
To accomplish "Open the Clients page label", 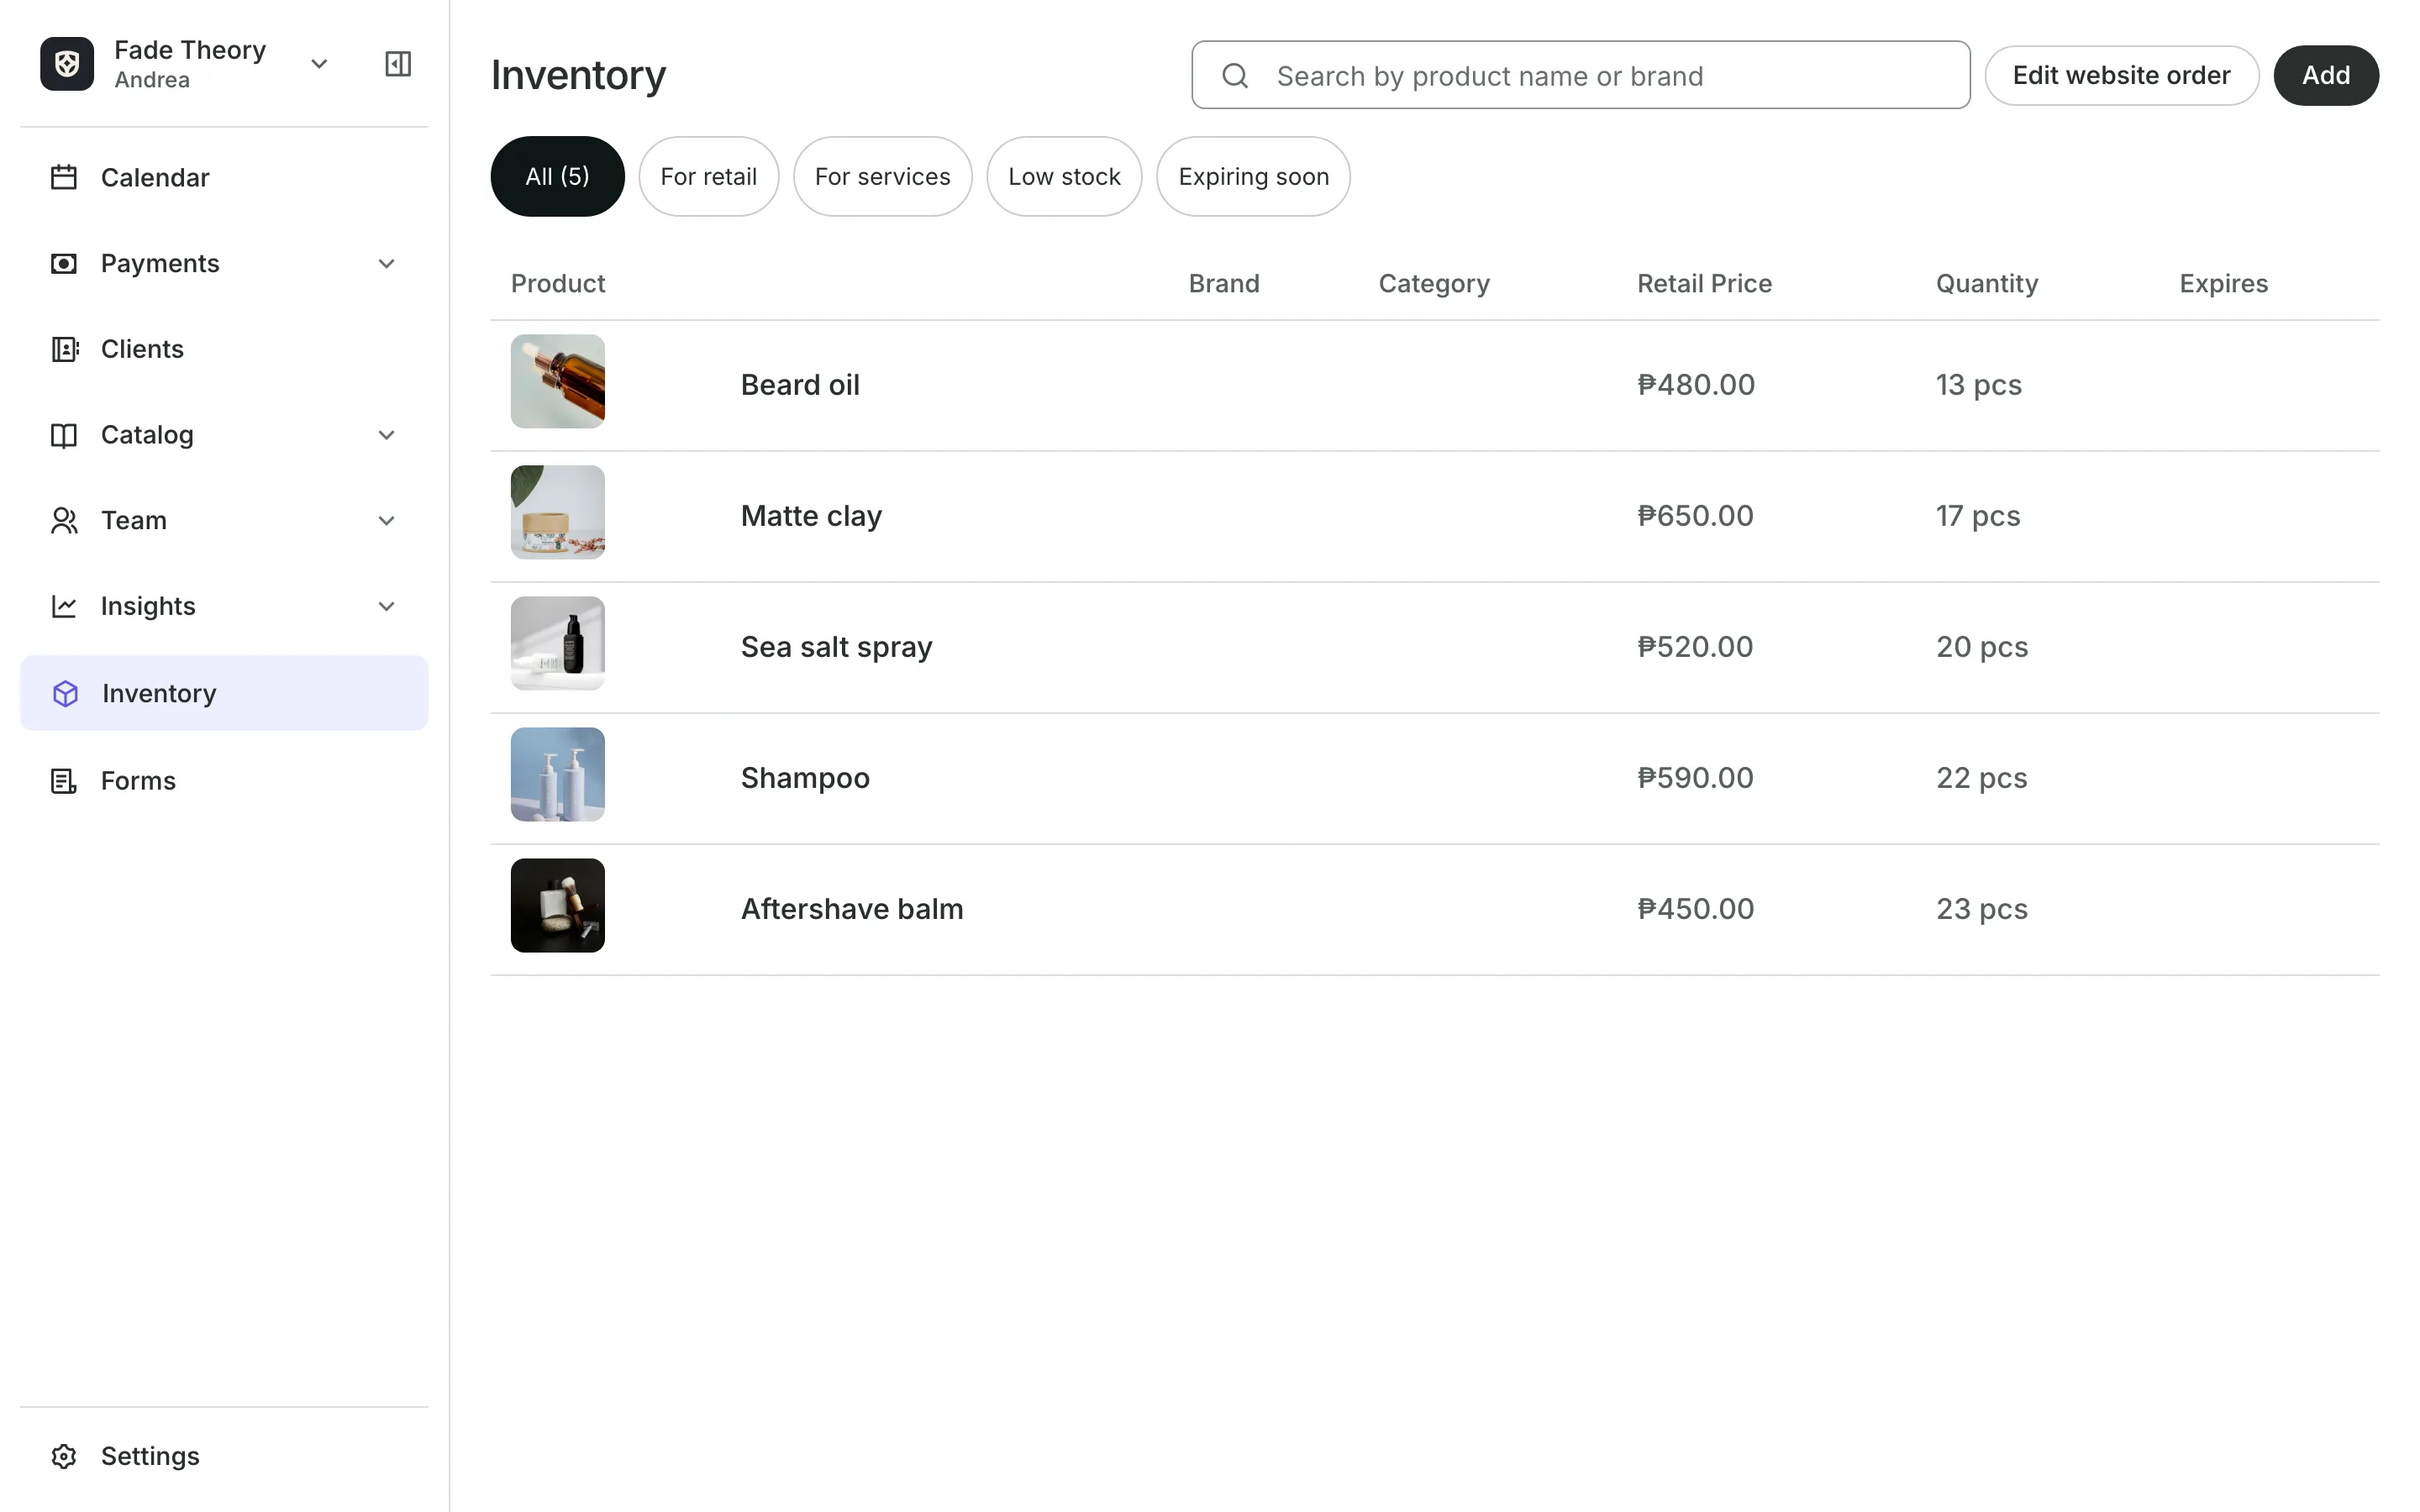I will click(x=142, y=349).
